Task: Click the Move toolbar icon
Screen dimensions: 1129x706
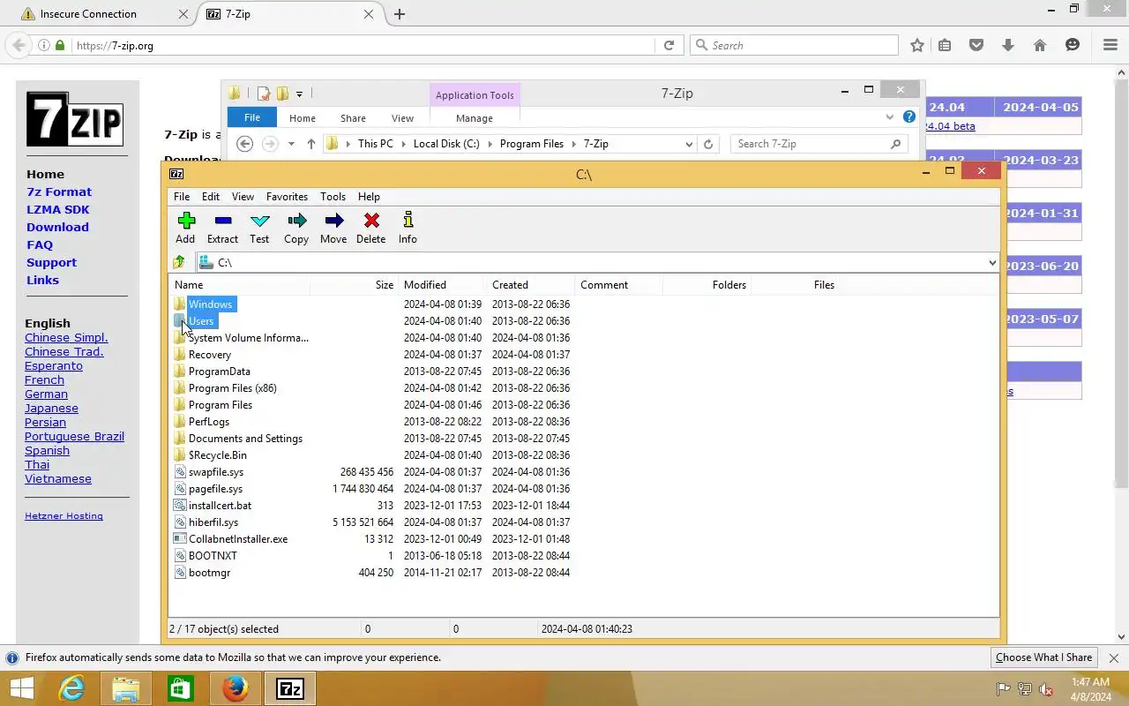Action: 333,228
